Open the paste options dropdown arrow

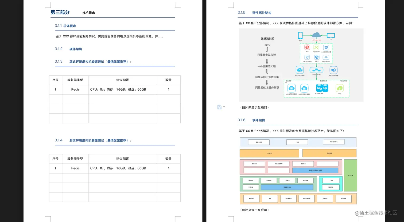[224, 107]
